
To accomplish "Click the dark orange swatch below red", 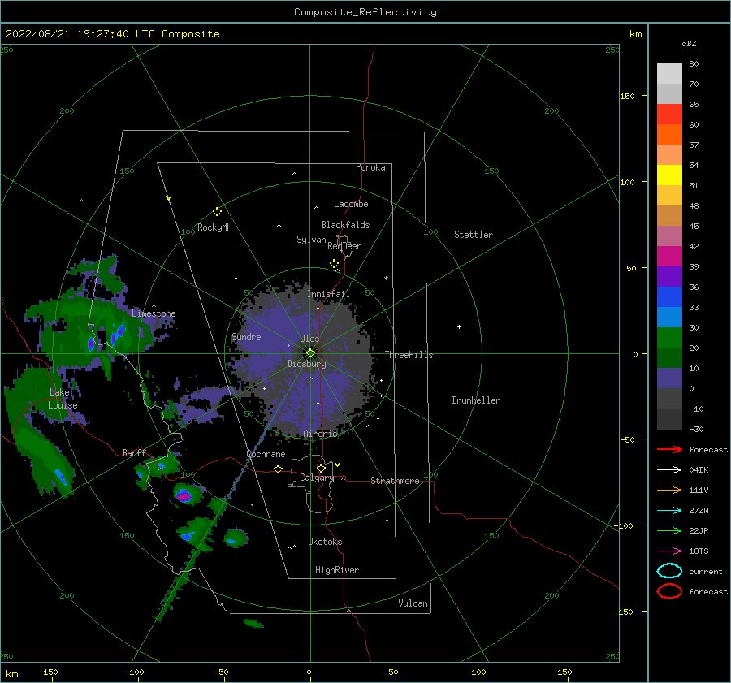I will point(669,134).
